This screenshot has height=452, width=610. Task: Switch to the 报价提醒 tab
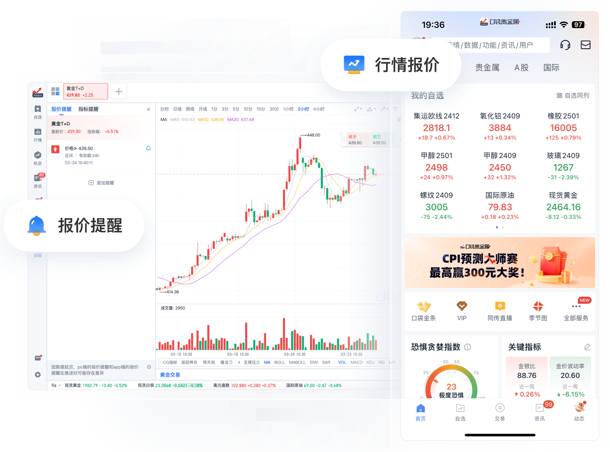[x=61, y=109]
